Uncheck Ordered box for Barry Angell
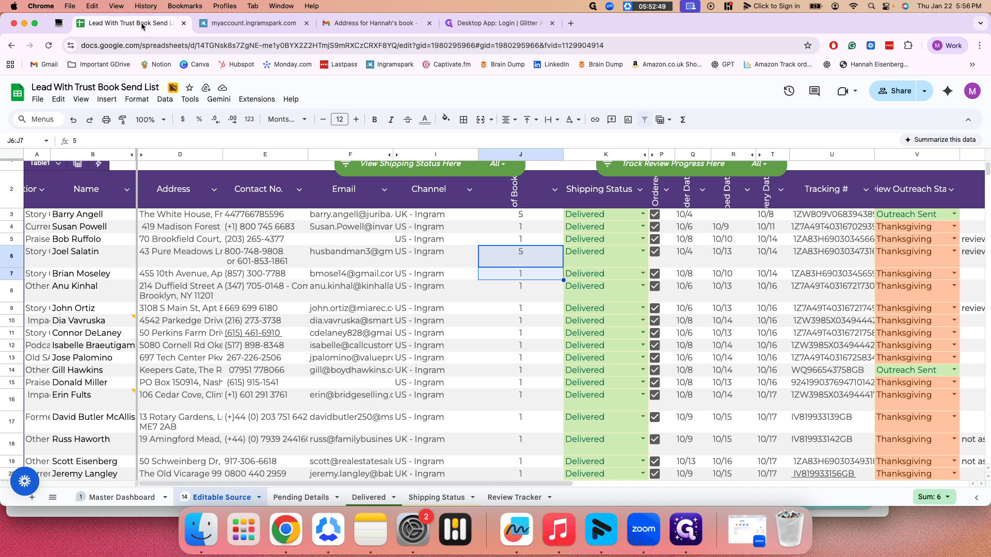This screenshot has height=557, width=991. [655, 214]
